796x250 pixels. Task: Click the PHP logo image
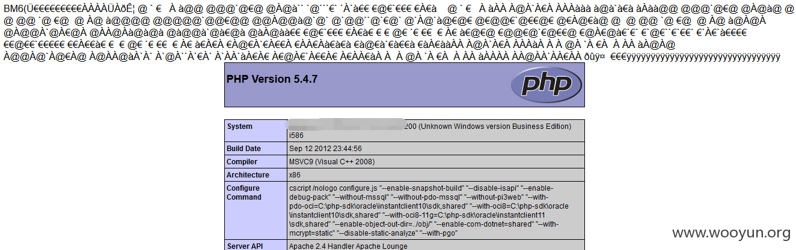[x=547, y=85]
